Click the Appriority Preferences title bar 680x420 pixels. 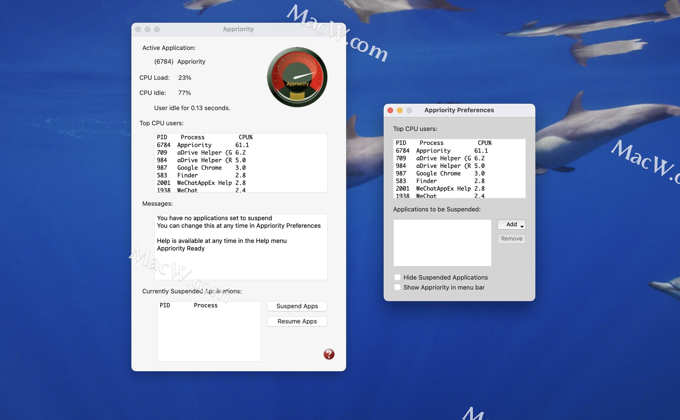[x=459, y=110]
